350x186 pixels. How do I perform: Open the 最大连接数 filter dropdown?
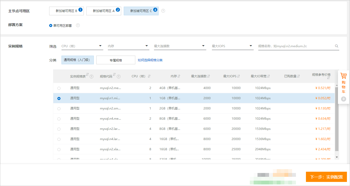[x=180, y=46]
